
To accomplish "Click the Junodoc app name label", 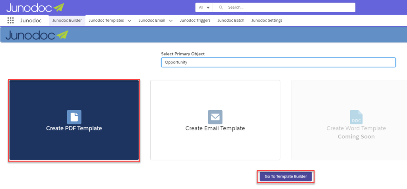I will (31, 21).
